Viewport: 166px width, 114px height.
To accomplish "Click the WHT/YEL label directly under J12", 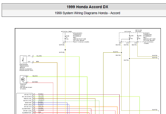I will pyautogui.click(x=62, y=45).
